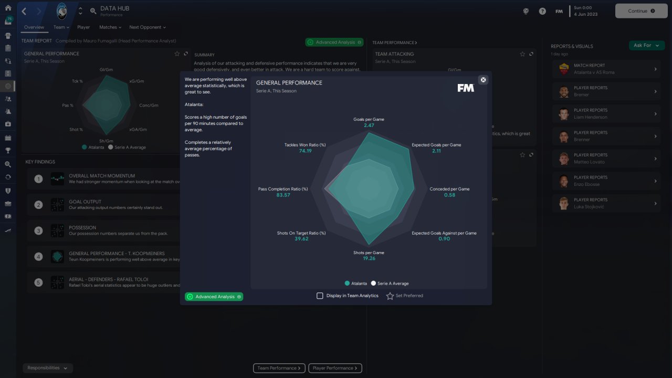The height and width of the screenshot is (378, 672).
Task: Open Finances money icon in sidebar
Action: click(8, 216)
